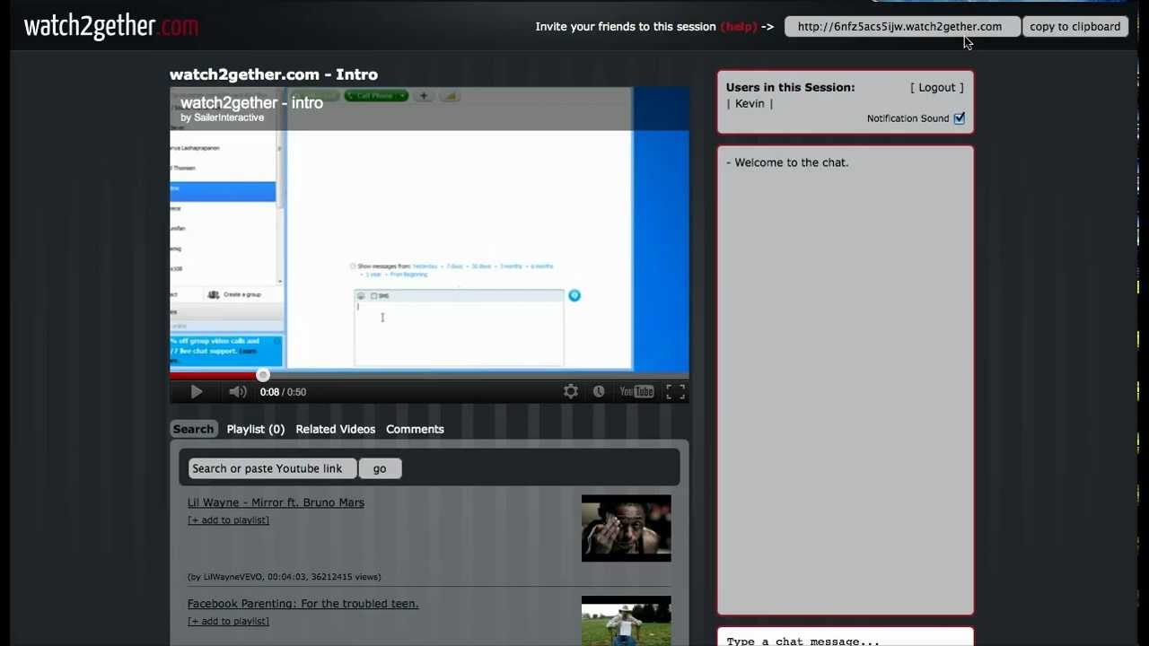The image size is (1149, 646).
Task: Click the Lil Wayne video thumbnail
Action: [626, 528]
